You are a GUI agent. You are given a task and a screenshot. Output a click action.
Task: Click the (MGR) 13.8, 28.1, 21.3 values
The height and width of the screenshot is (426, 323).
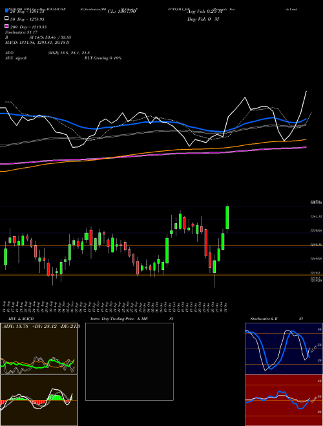(x=68, y=53)
